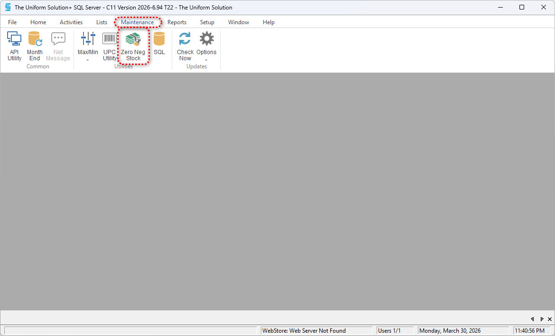
Task: Expand the Max/Min dropdown arrow
Action: point(88,60)
